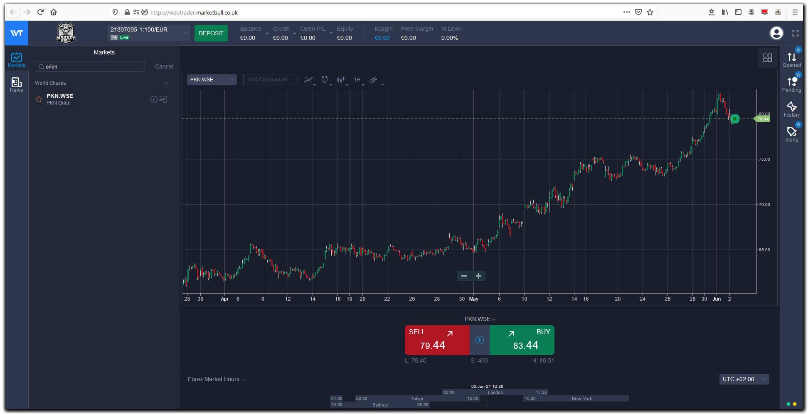Open the drawing shapes tool
This screenshot has width=808, height=414.
pyautogui.click(x=374, y=80)
